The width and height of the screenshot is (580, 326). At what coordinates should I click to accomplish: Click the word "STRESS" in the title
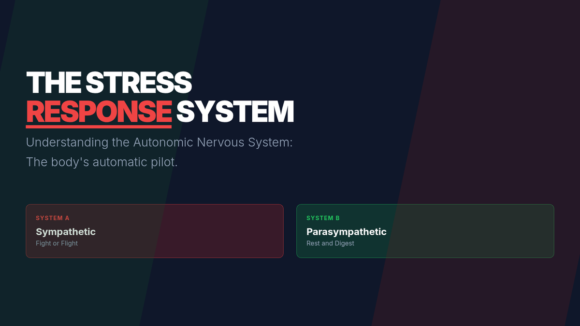coord(138,82)
